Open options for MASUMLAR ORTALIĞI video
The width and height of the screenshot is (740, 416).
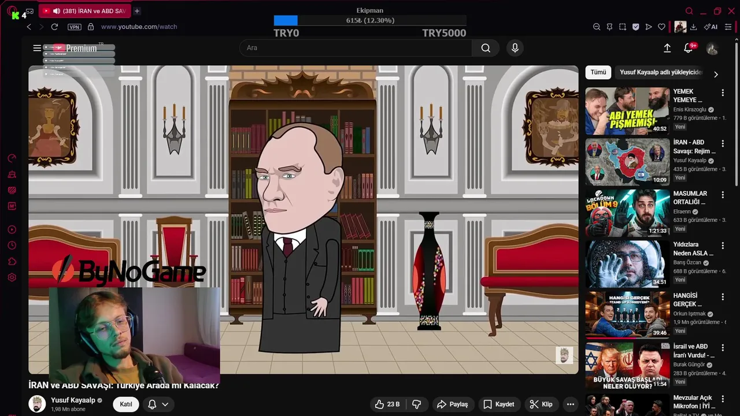point(723,195)
